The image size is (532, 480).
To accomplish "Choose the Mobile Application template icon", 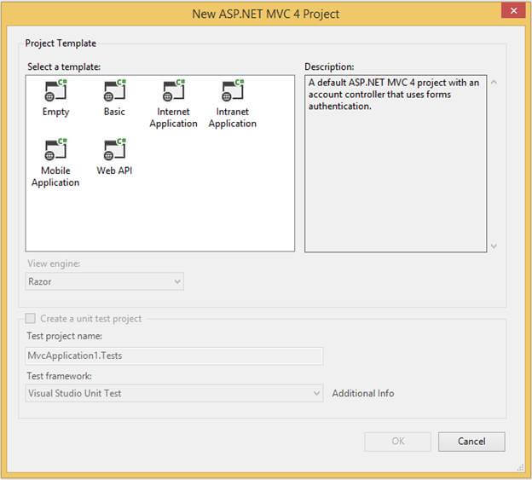I will tap(55, 149).
